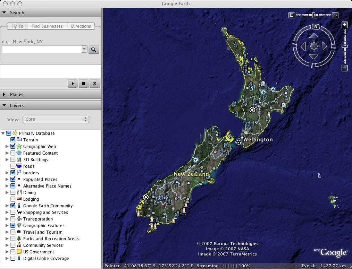The width and height of the screenshot is (352, 269).
Task: Click the roads shield icon
Action: 19,166
